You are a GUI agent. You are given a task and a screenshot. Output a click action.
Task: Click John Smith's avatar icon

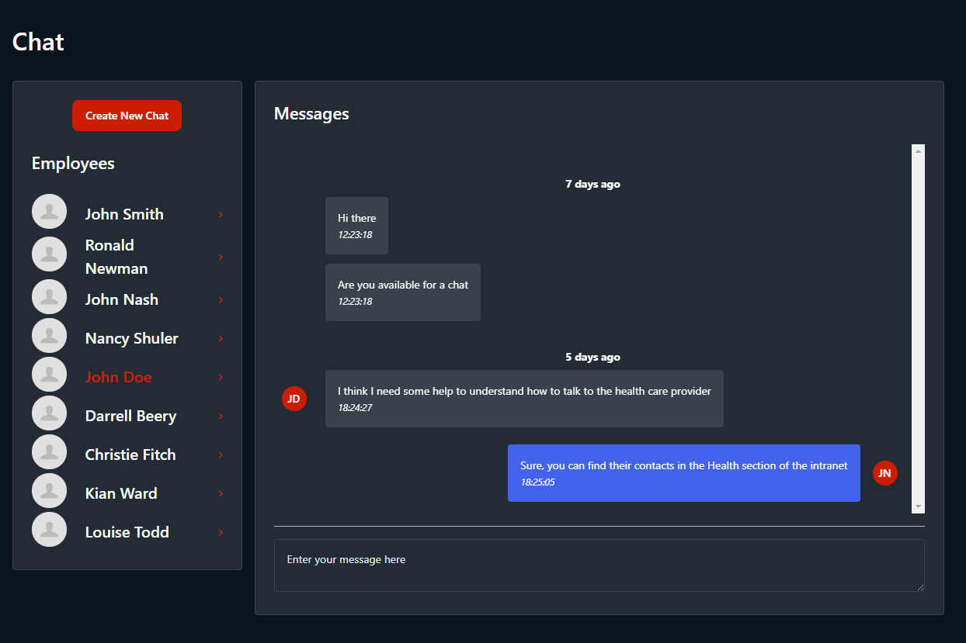49,211
